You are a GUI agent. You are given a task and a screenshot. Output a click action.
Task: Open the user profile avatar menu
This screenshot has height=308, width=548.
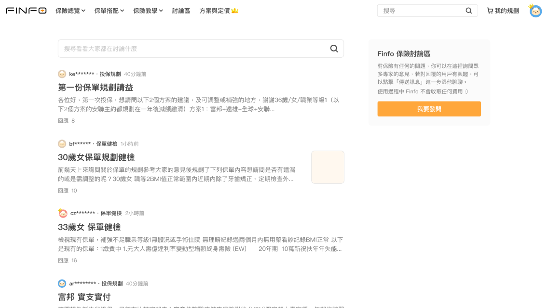(535, 11)
